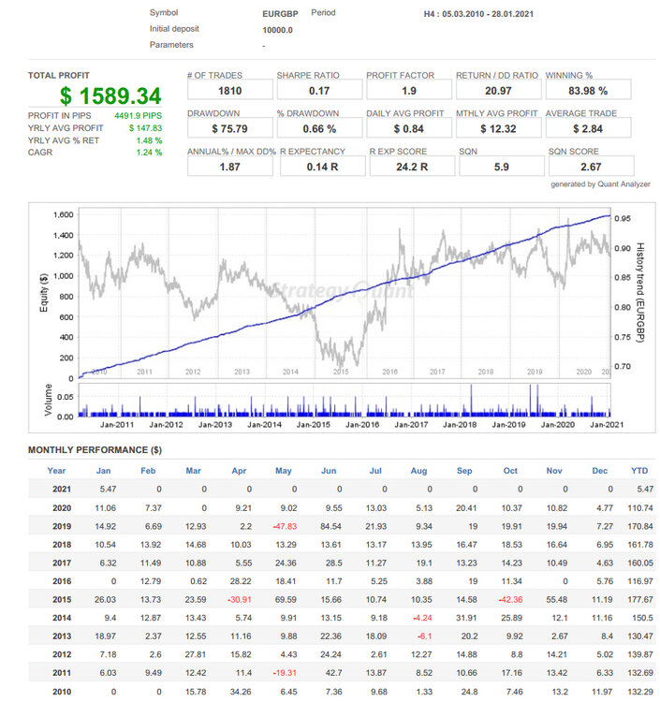Click the SQN value 5.9
Image resolution: width=660 pixels, height=702 pixels.
tap(502, 167)
